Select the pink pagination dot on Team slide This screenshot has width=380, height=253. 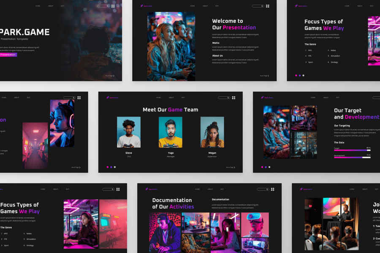[x=107, y=167]
